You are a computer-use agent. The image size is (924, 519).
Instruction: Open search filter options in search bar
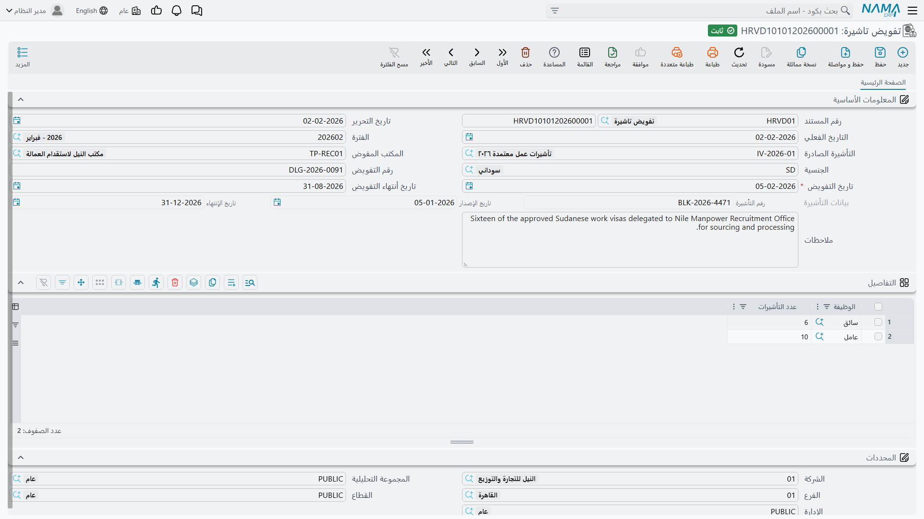pos(555,11)
